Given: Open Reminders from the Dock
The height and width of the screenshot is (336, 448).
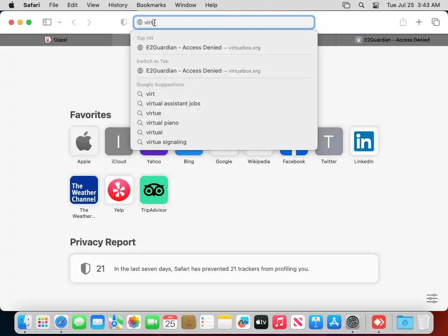Looking at the screenshot, I should click(x=206, y=322).
